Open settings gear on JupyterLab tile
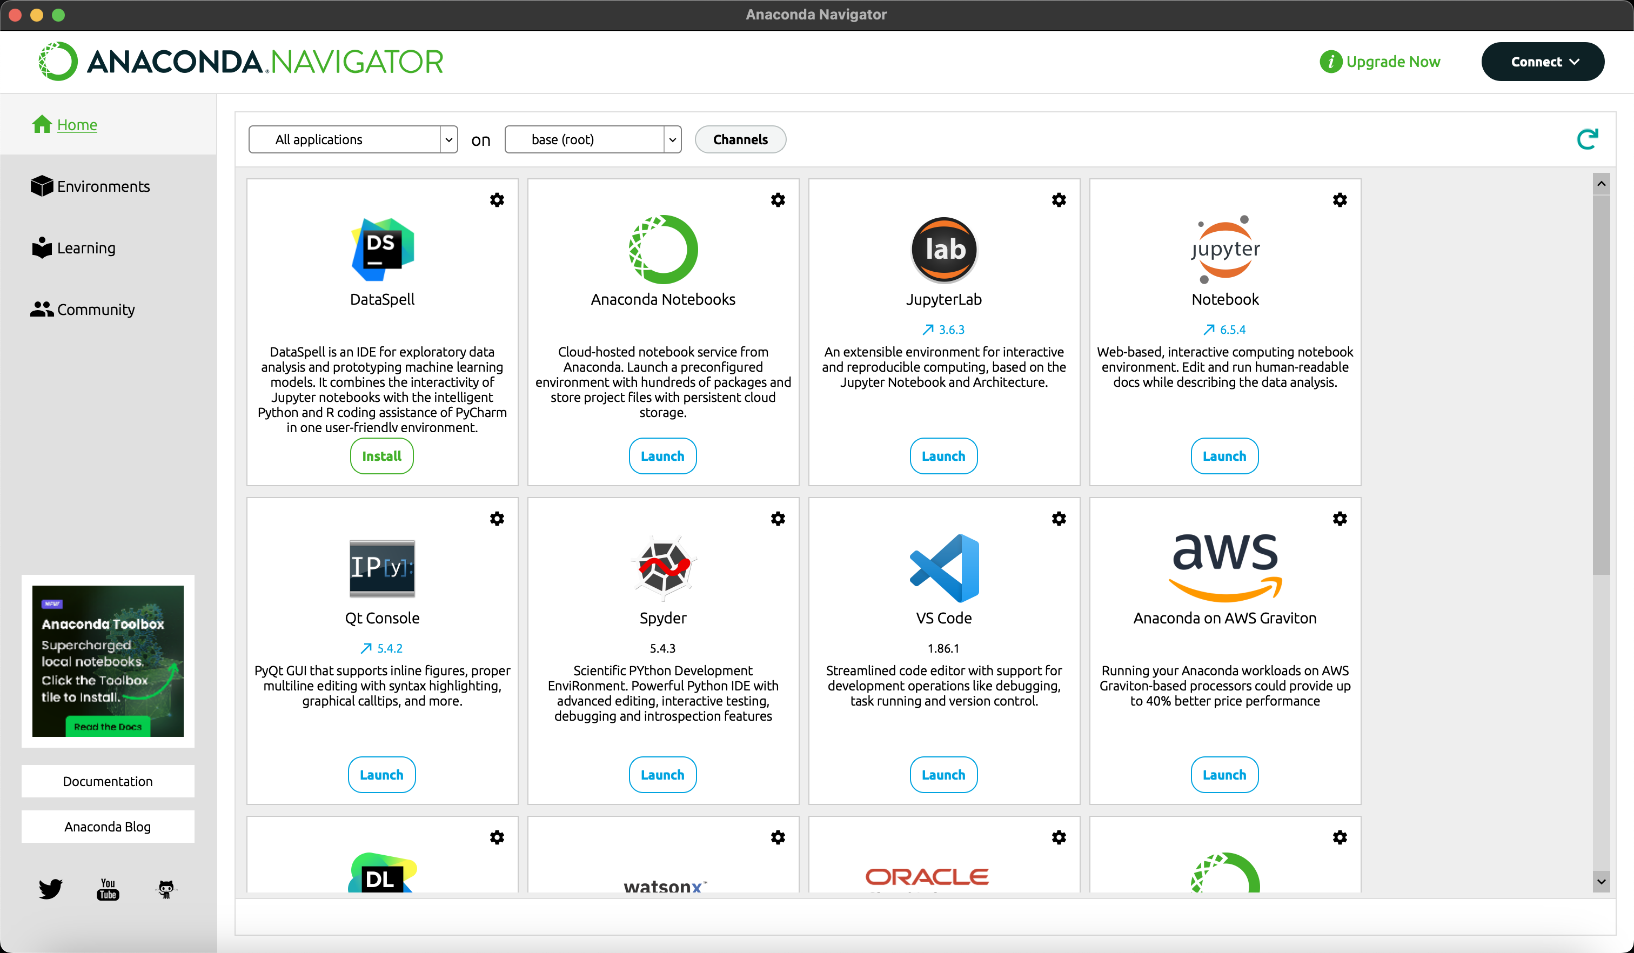1634x953 pixels. (1059, 200)
